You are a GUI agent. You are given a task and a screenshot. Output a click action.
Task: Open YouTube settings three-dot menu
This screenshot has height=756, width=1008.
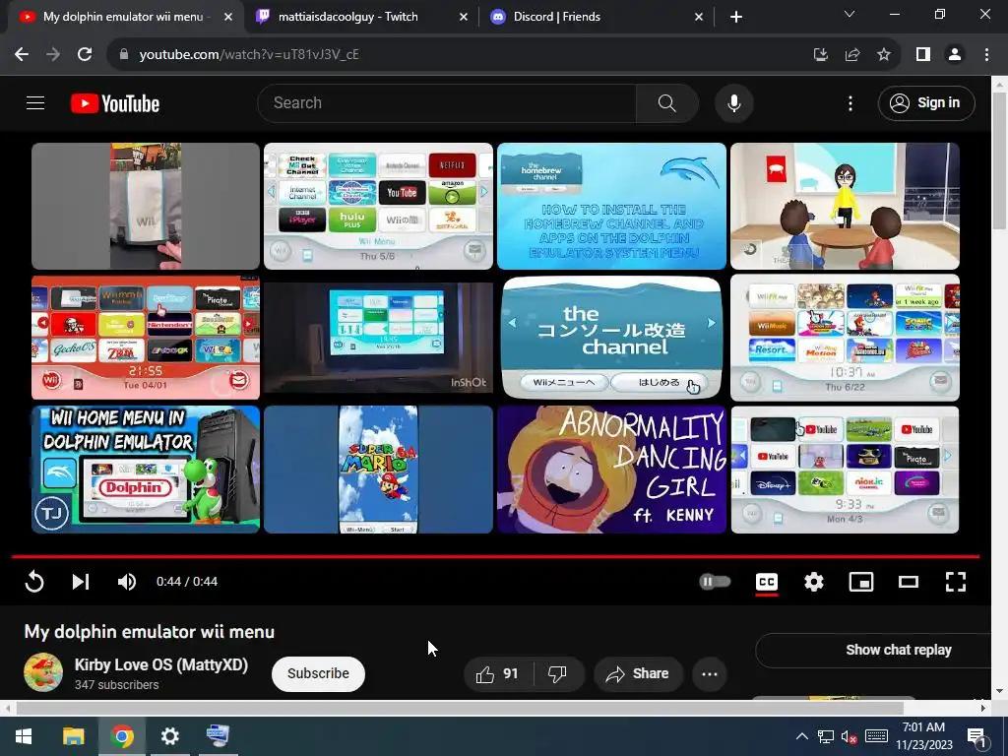(850, 102)
